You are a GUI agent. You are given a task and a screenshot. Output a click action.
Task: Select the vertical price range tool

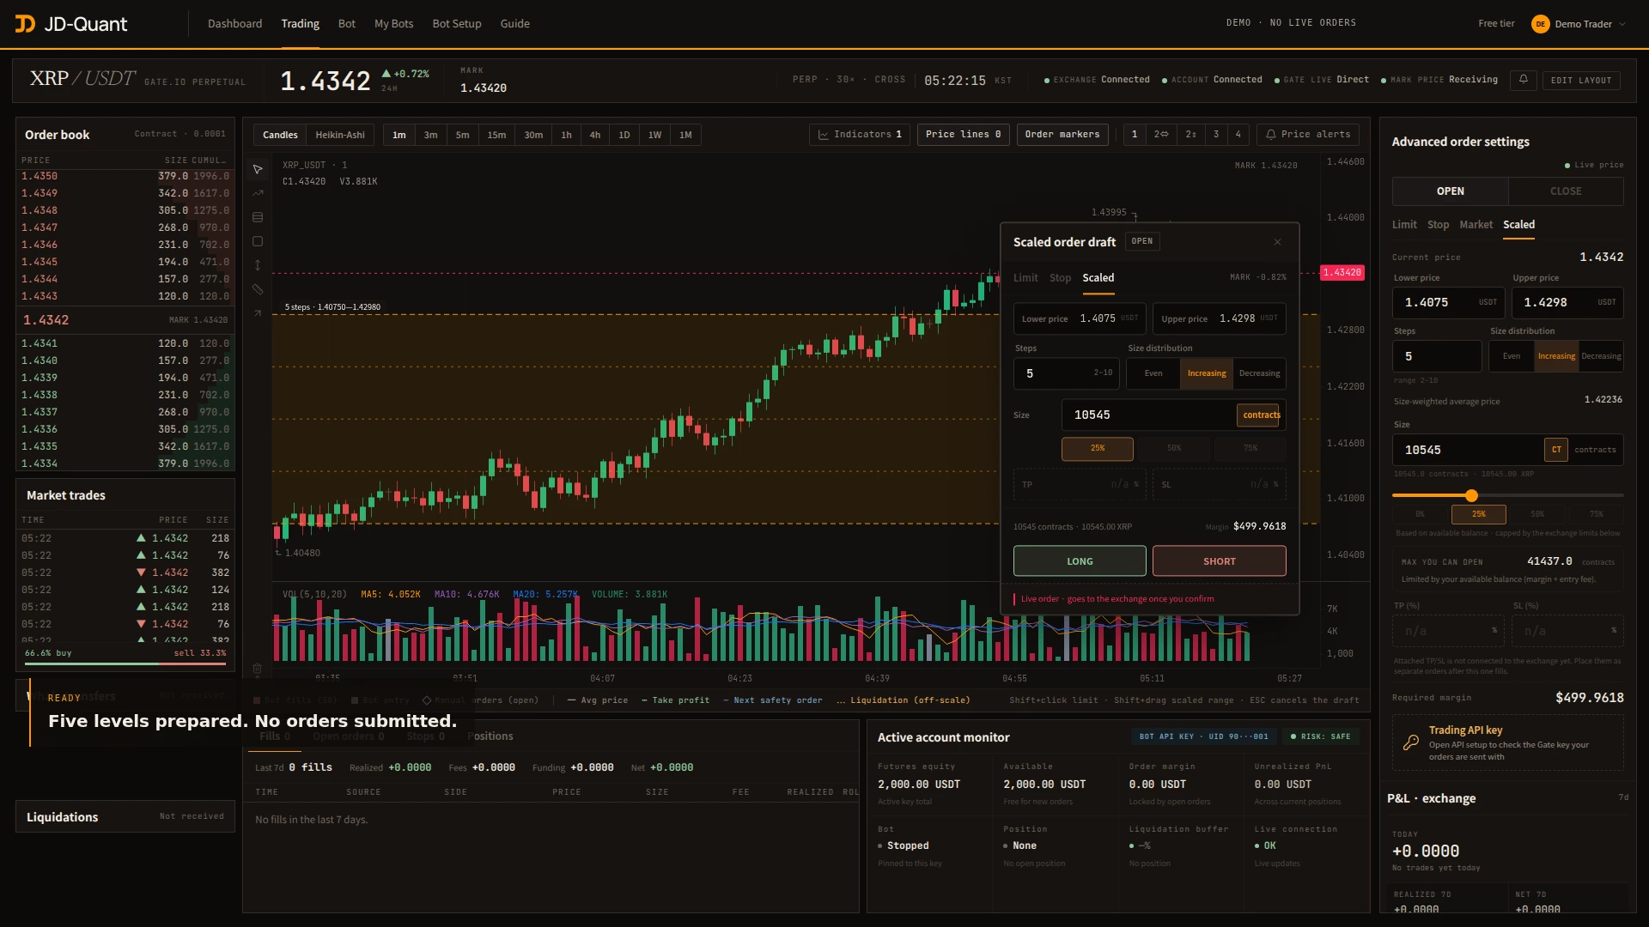pos(258,266)
